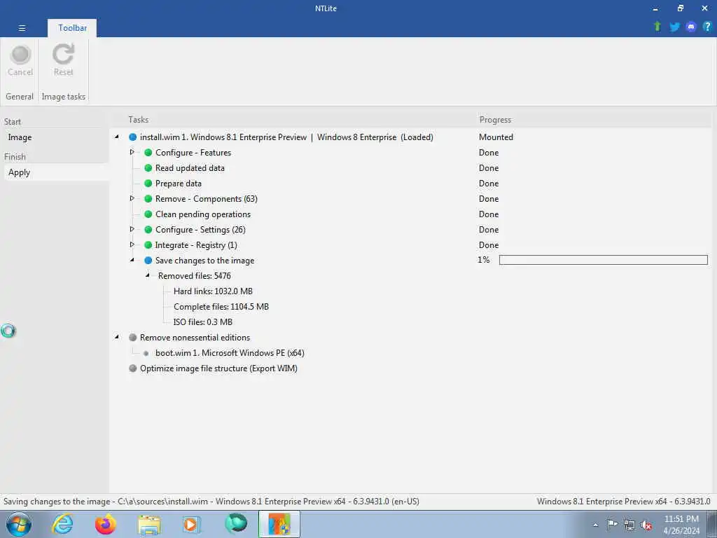Expand Configure - Settings (26) node
This screenshot has width=717, height=538.
(x=132, y=229)
